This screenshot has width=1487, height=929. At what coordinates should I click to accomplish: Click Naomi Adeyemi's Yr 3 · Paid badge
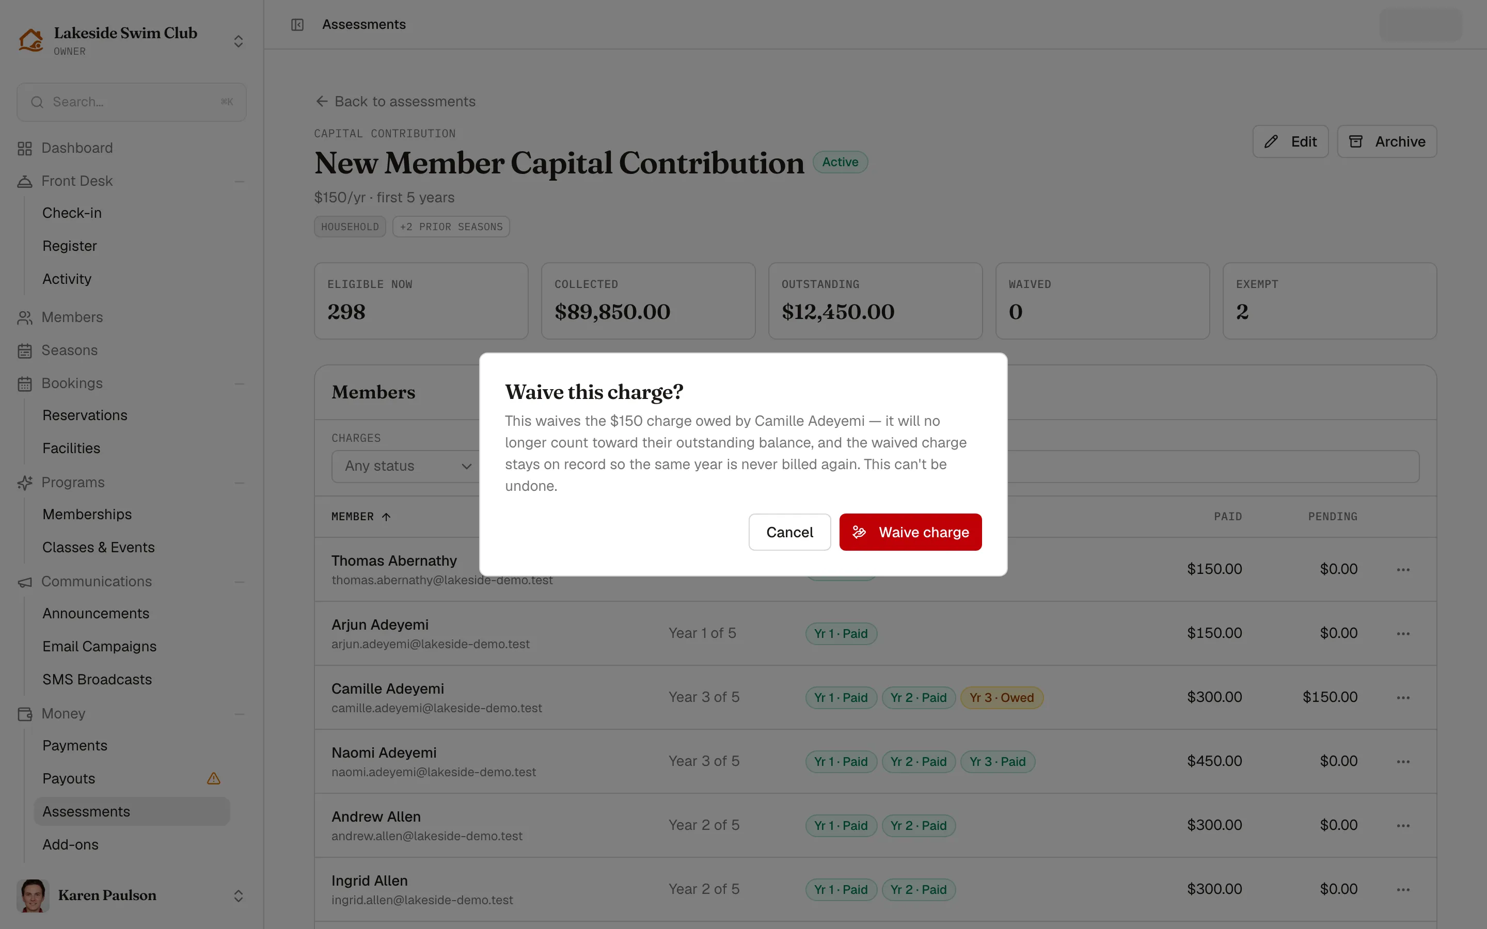tap(998, 761)
